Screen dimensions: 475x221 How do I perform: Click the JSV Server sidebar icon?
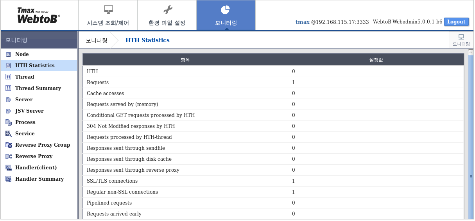(x=8, y=111)
